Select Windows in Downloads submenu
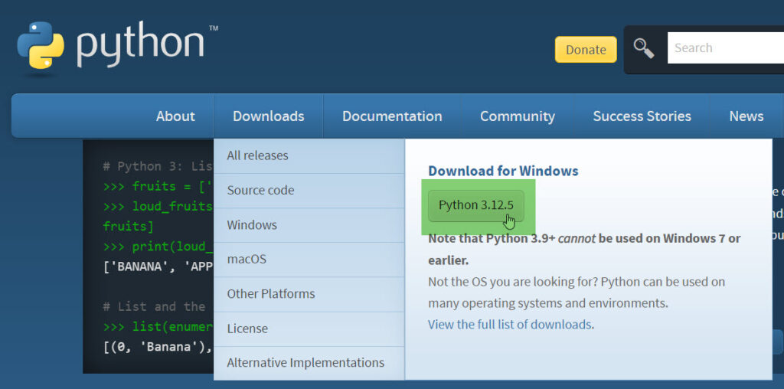This screenshot has height=389, width=784. (x=309, y=225)
